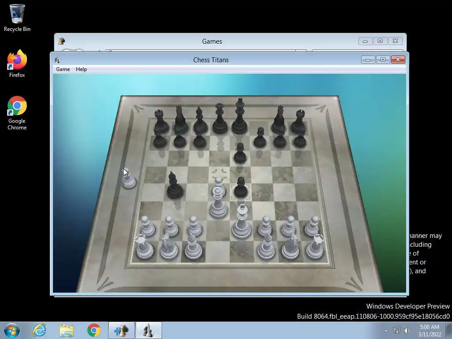Click the white pawn in front of the right white rook
The image size is (452, 339).
click(313, 226)
